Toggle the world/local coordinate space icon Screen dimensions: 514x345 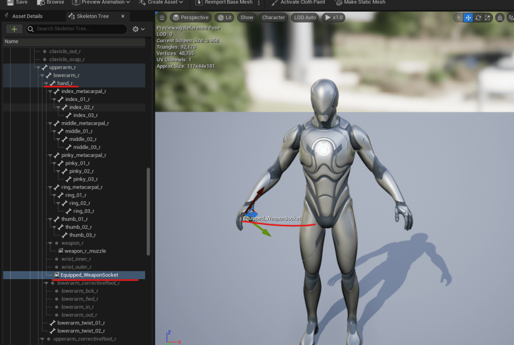click(x=499, y=18)
